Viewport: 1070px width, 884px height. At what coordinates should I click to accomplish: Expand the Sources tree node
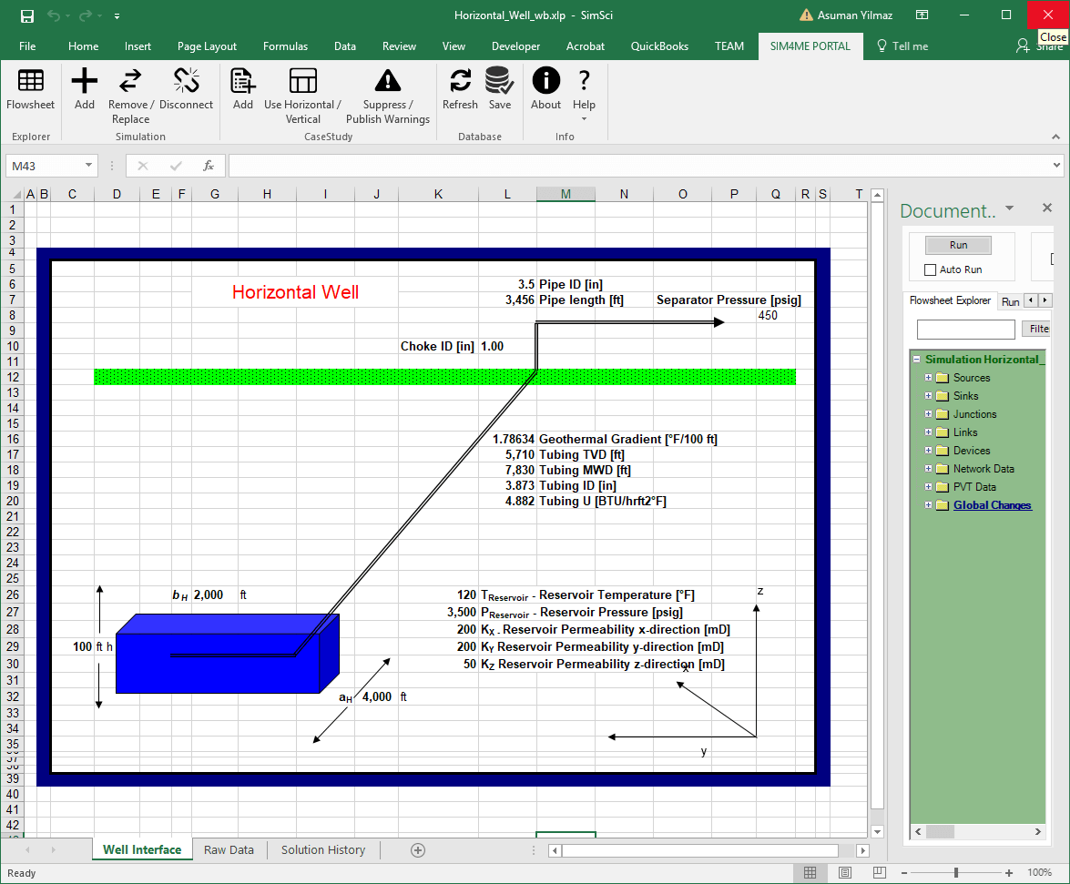coord(928,378)
